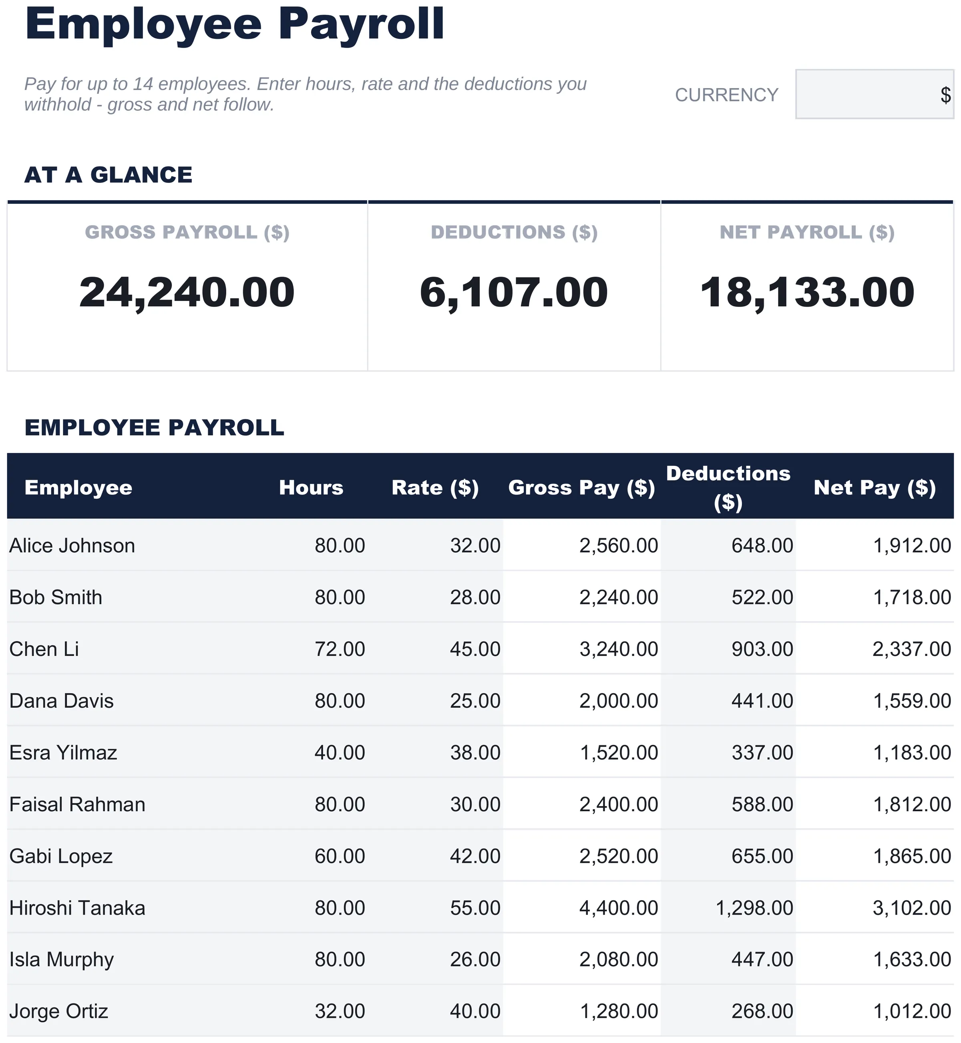Click Chen Li's deductions 903.00

coord(762,649)
